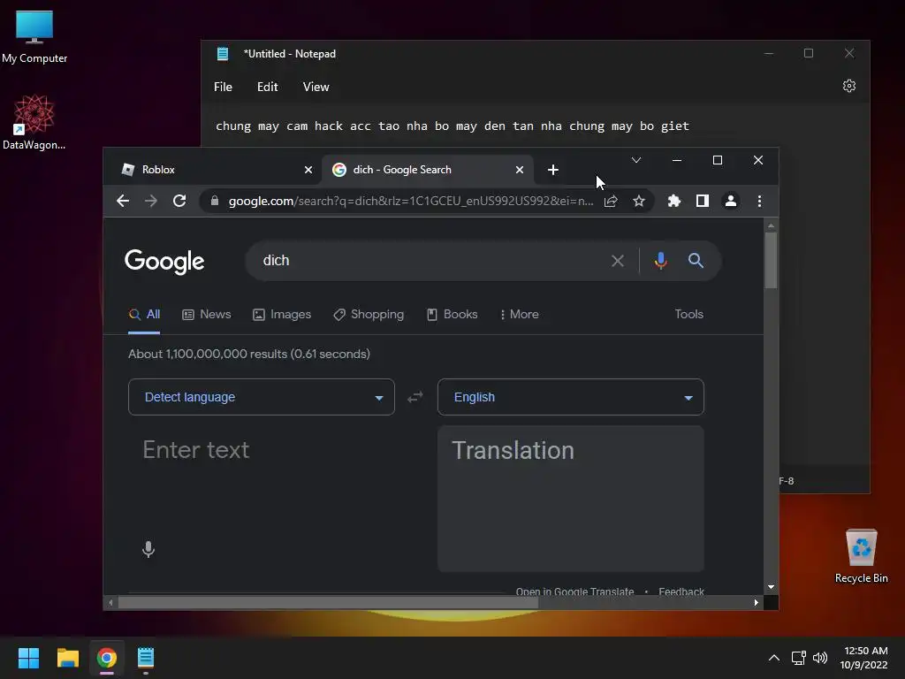Open Notepad Edit menu
905x679 pixels.
tap(267, 87)
